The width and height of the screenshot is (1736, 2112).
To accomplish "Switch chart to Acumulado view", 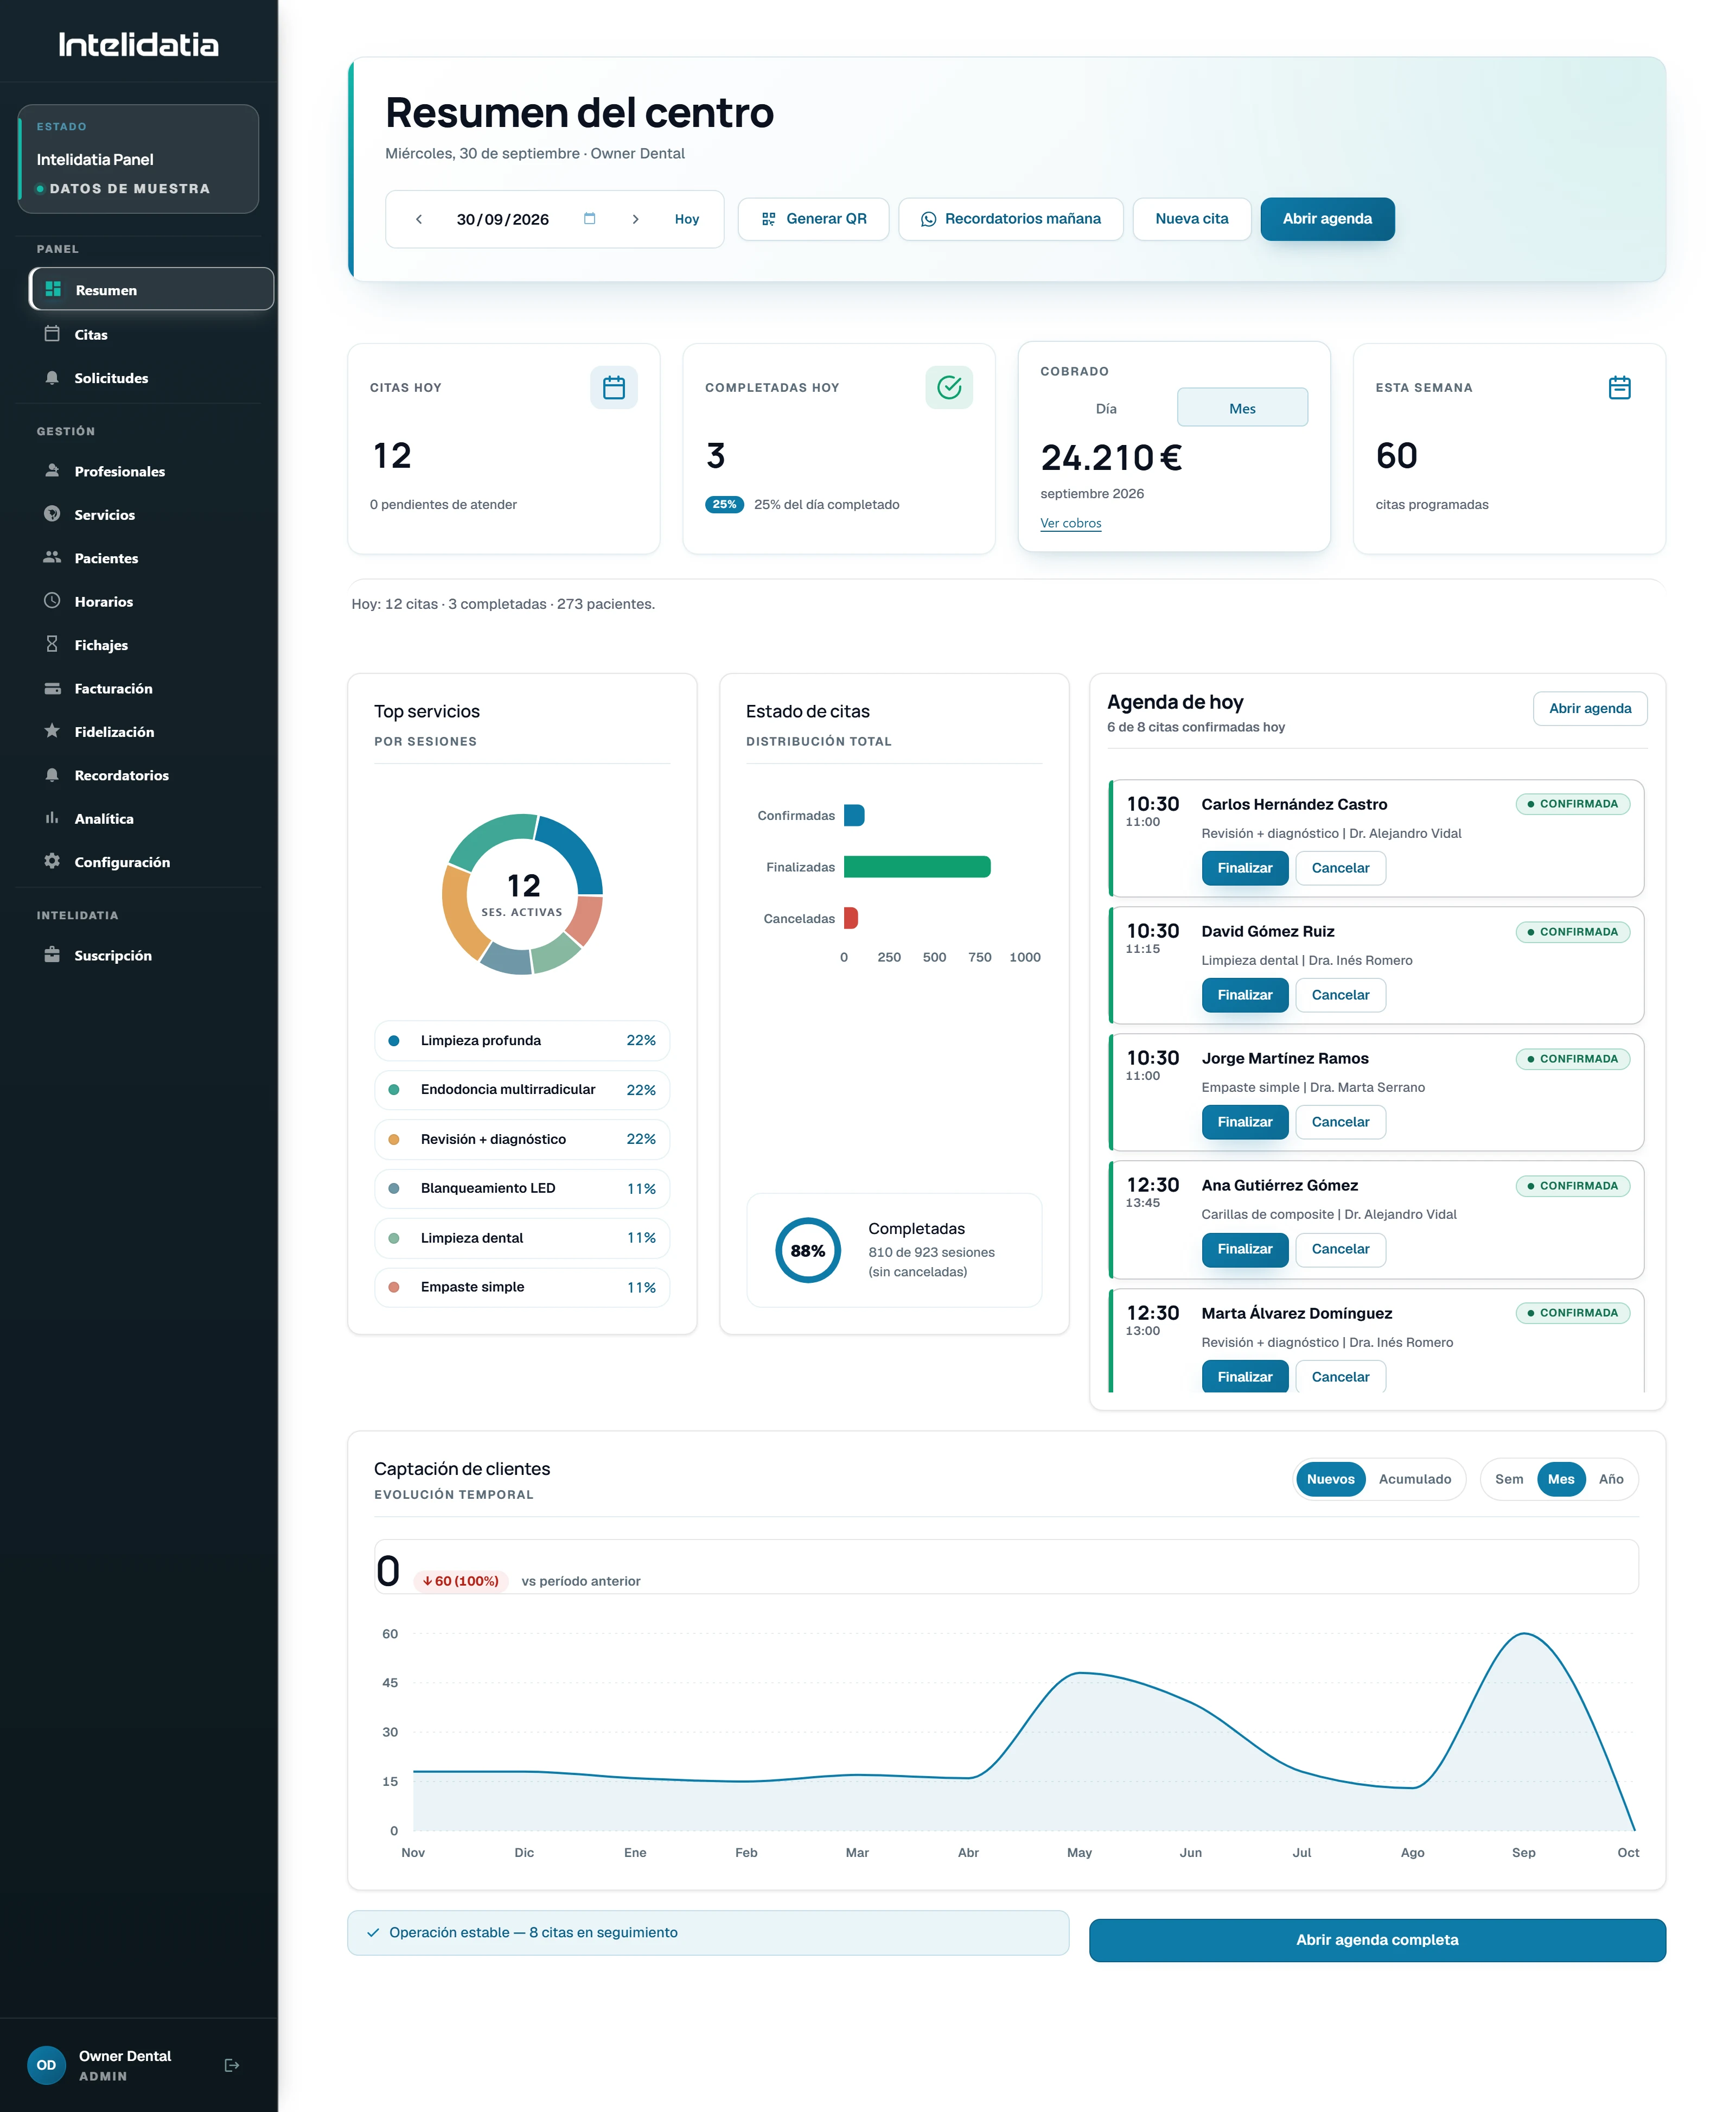I will pos(1414,1479).
